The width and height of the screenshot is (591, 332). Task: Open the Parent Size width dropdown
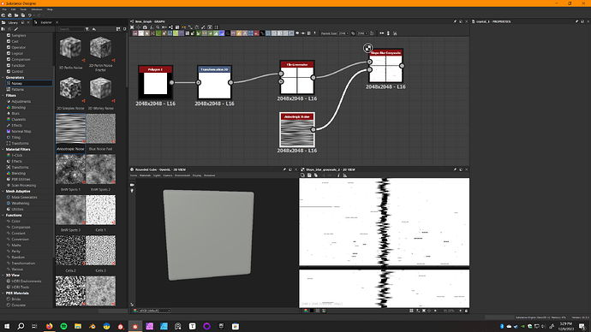pos(343,33)
